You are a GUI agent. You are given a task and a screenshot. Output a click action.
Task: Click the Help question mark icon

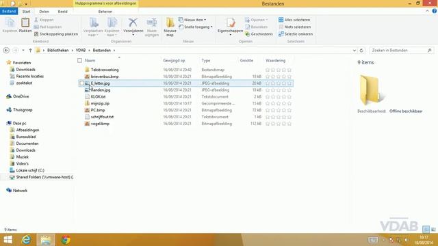point(435,11)
